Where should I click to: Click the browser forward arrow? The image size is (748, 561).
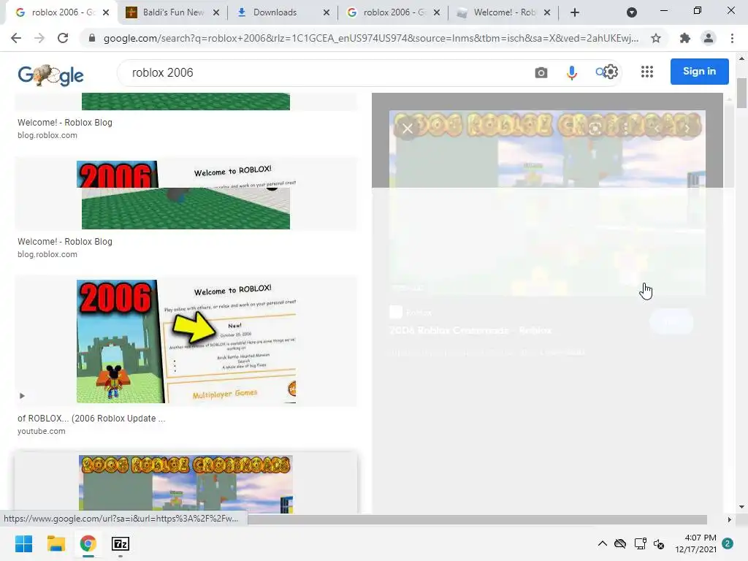click(39, 38)
